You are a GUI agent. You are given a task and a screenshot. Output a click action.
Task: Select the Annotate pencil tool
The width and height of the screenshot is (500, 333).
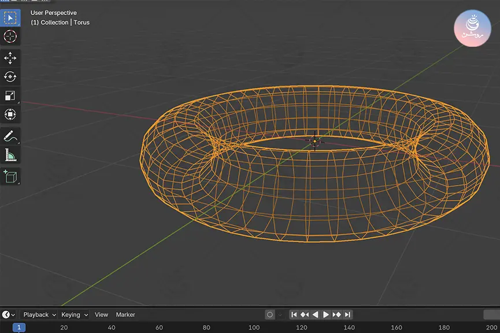(10, 136)
